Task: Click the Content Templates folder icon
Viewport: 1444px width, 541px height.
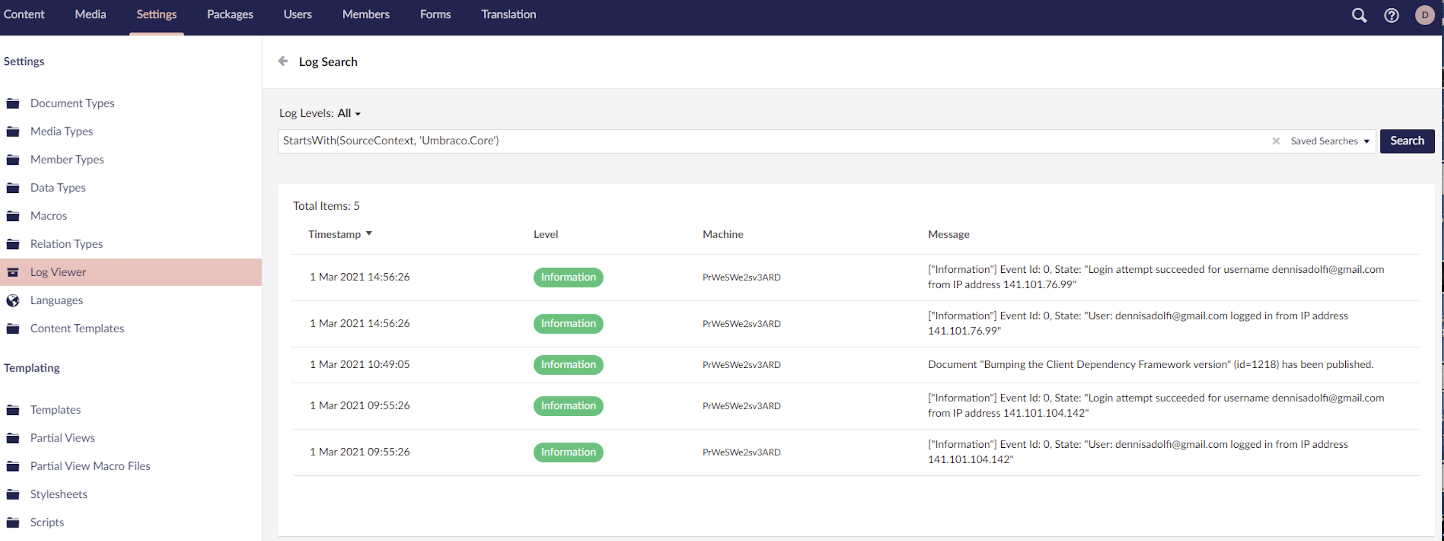Action: 13,329
